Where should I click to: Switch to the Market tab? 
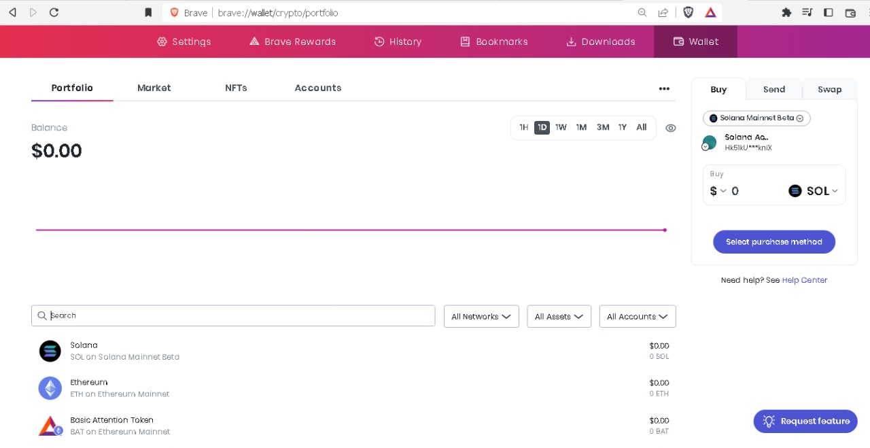(154, 88)
